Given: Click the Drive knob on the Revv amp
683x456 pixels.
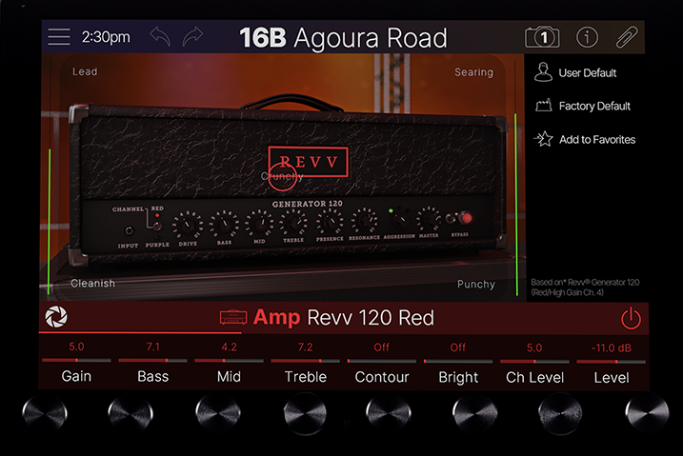Looking at the screenshot, I should 188,226.
